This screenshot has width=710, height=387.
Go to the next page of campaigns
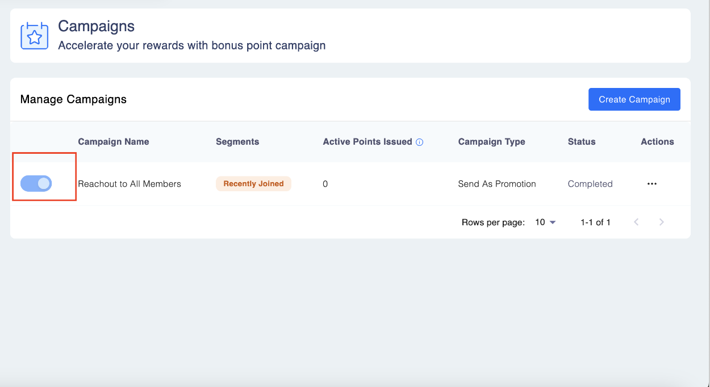[x=661, y=222]
